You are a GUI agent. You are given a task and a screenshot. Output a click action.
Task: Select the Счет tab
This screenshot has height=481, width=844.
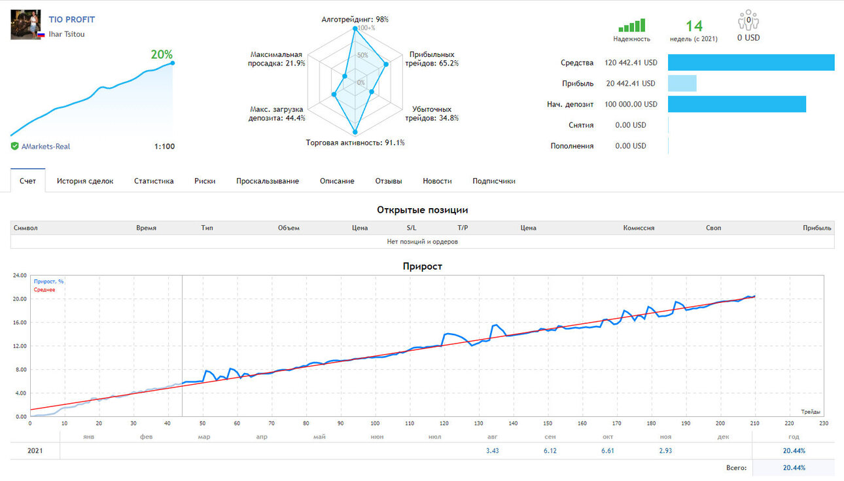(28, 181)
